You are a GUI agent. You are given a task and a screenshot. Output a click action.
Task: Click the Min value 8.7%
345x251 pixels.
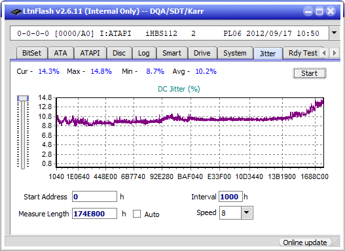tap(155, 71)
